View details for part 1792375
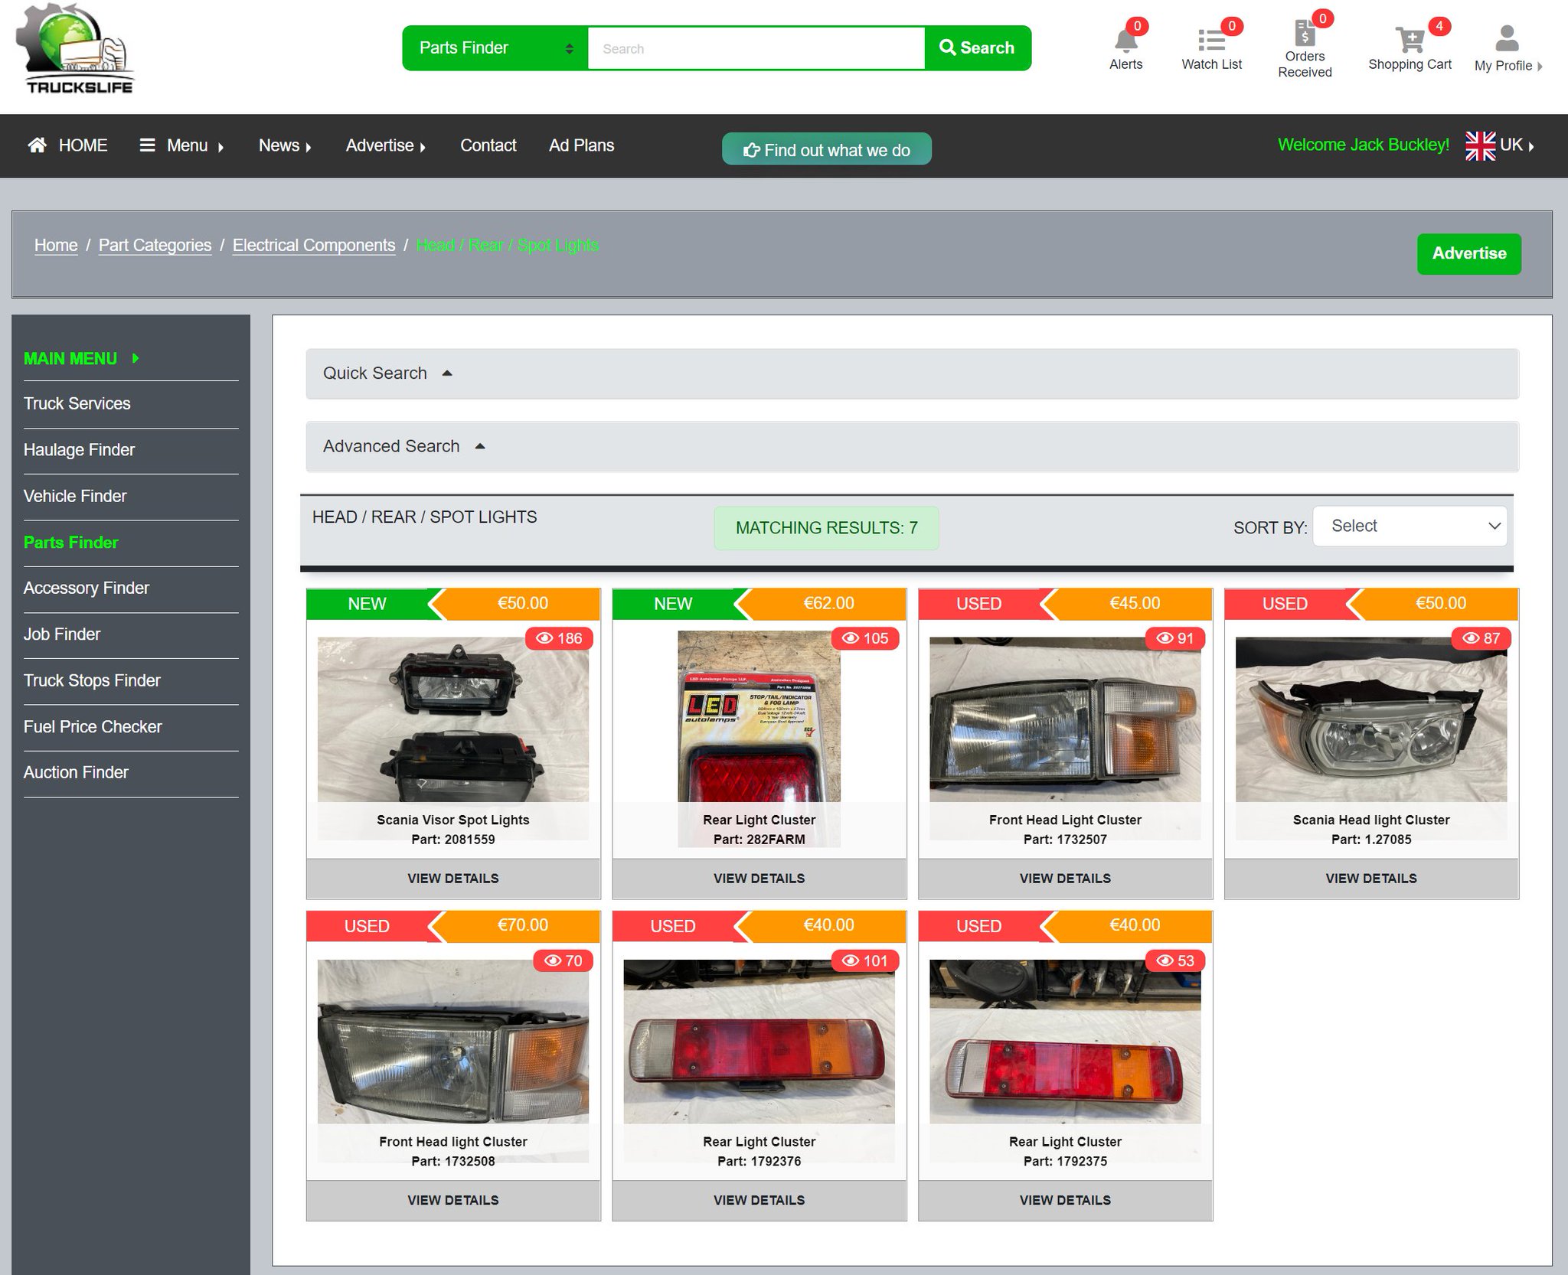Image resolution: width=1568 pixels, height=1275 pixels. [1065, 1200]
